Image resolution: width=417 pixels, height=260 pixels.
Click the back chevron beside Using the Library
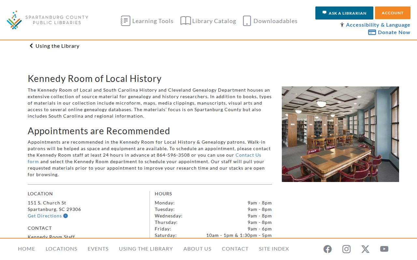[31, 46]
